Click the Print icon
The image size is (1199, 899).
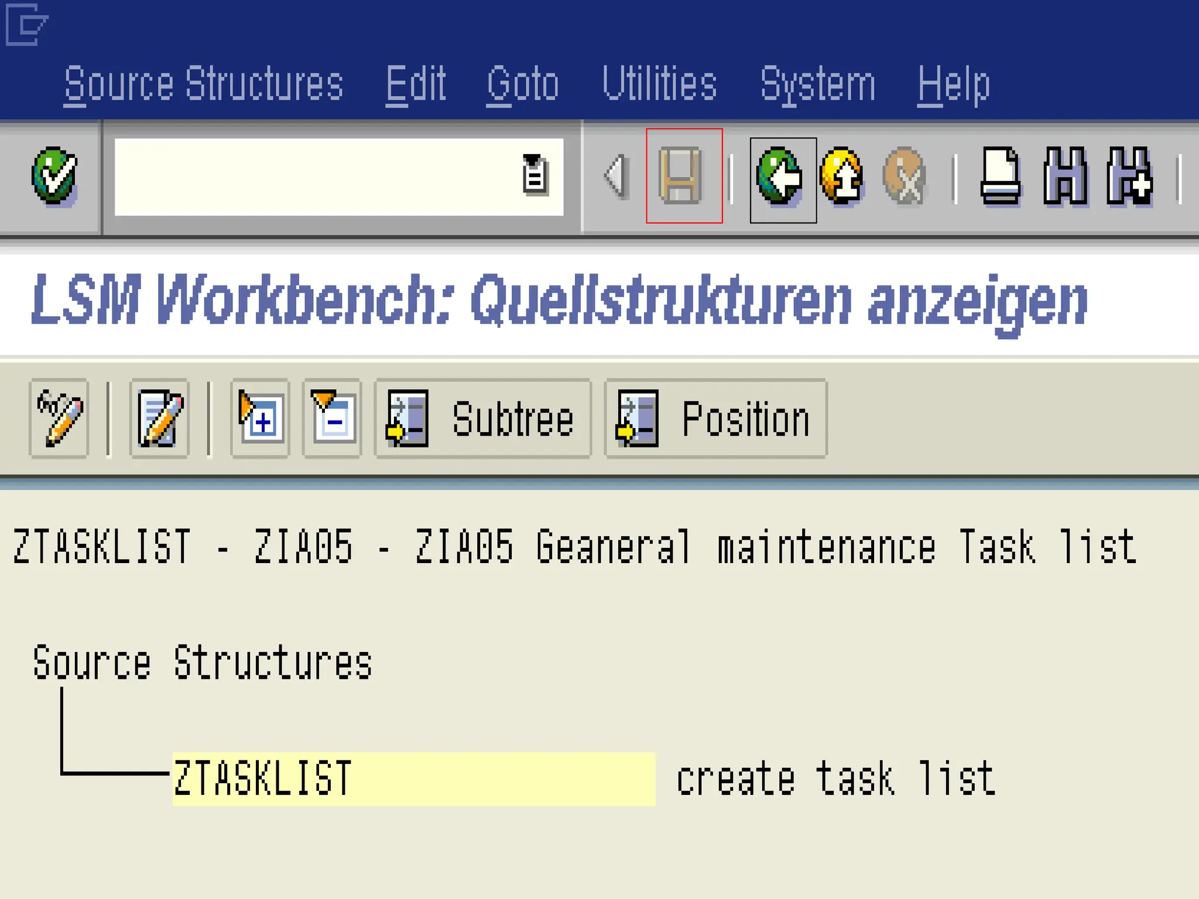pyautogui.click(x=1001, y=176)
